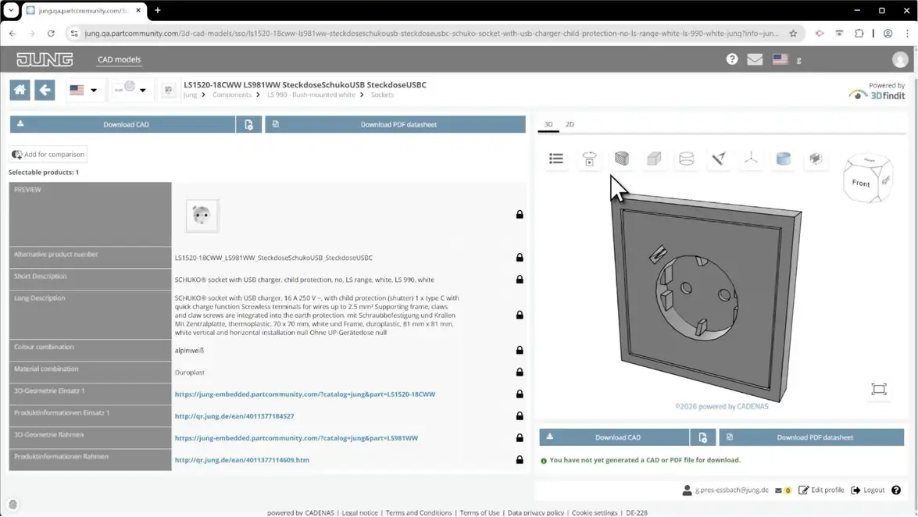Open the qr.jung.de/ean/4011377114609.htm link
Screen dimensions: 918x517
pyautogui.click(x=241, y=460)
